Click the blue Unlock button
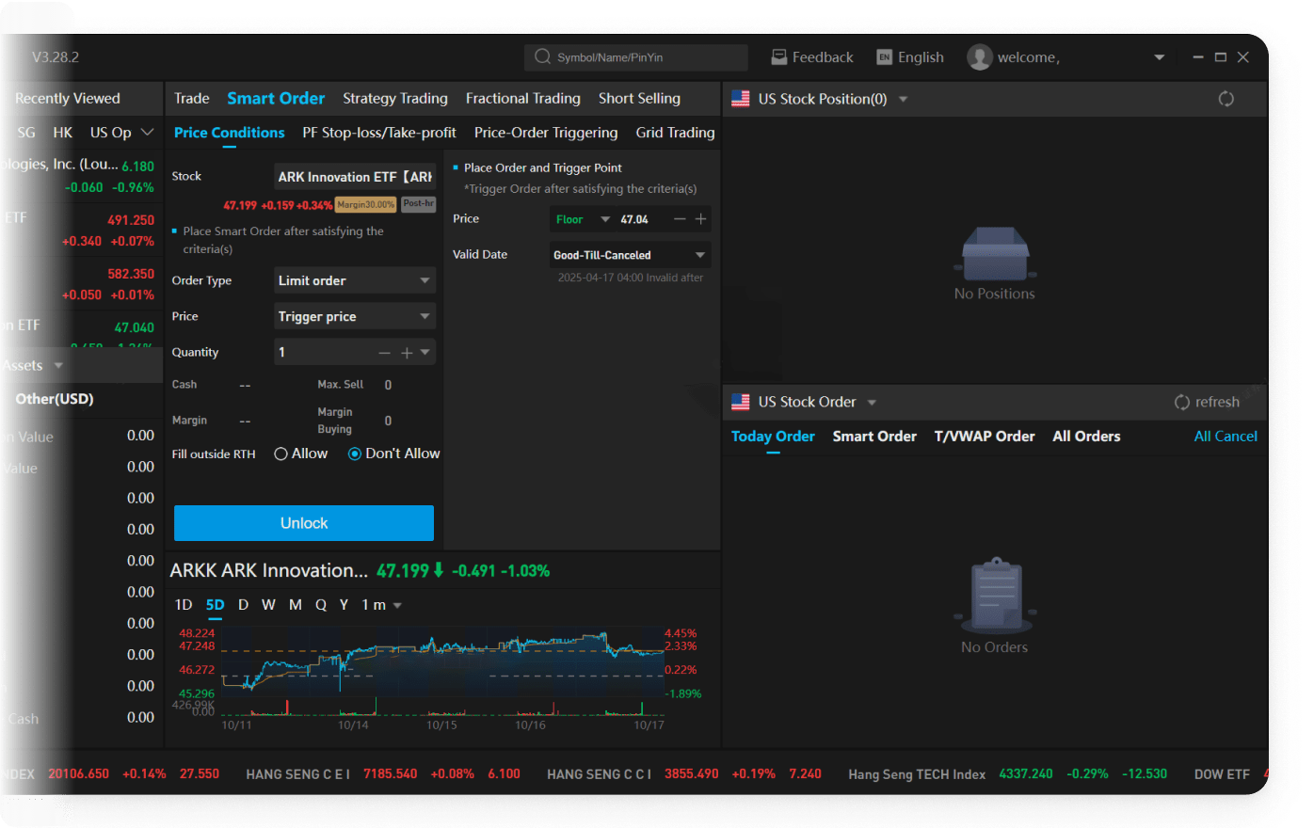The image size is (1314, 828). [304, 523]
